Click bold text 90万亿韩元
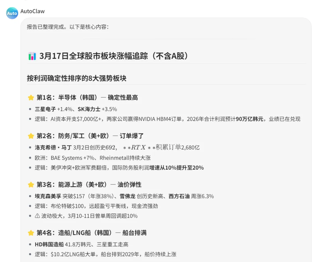The width and height of the screenshot is (320, 262). [x=249, y=119]
